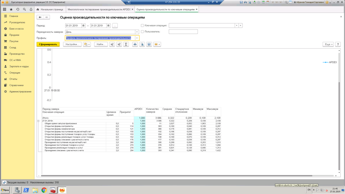Open title bar calculator icon
This screenshot has height=194, width=345.
point(263,2)
